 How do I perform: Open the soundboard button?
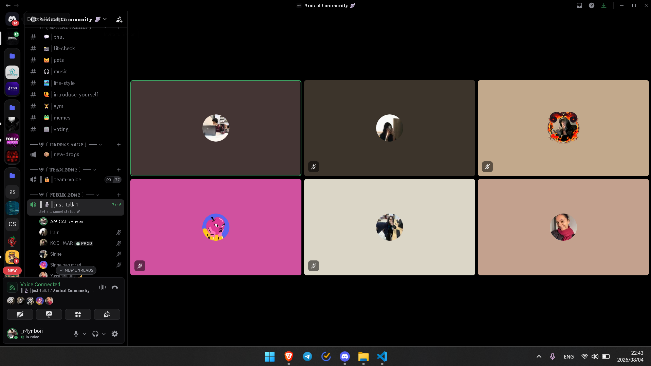(x=107, y=314)
